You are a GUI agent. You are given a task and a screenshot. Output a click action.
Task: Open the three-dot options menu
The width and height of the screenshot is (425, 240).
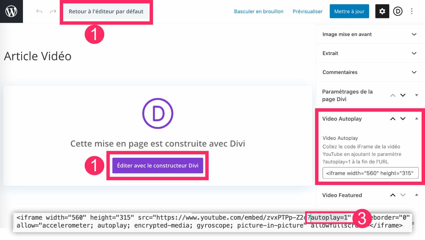[412, 11]
